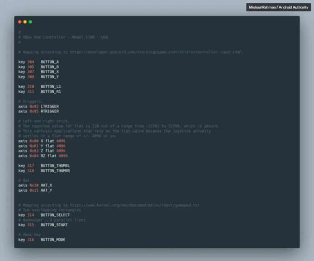Click the RTRIGGER axis name
The width and height of the screenshot is (314, 261).
point(50,111)
